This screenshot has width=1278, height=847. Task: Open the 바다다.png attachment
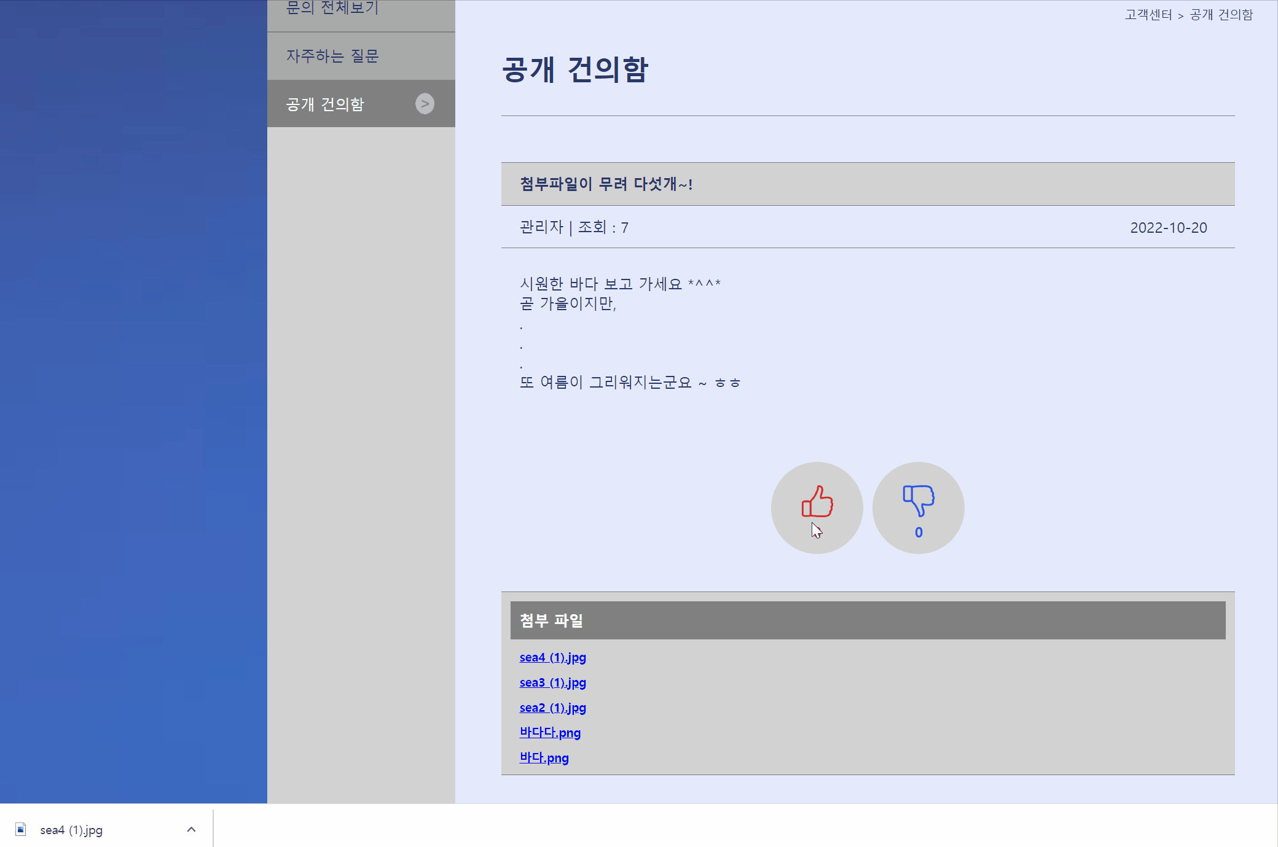(x=549, y=733)
